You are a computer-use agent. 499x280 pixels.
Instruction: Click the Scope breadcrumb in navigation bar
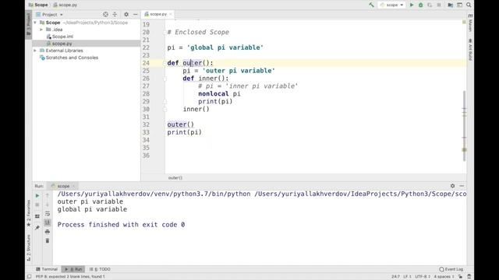[x=38, y=5]
